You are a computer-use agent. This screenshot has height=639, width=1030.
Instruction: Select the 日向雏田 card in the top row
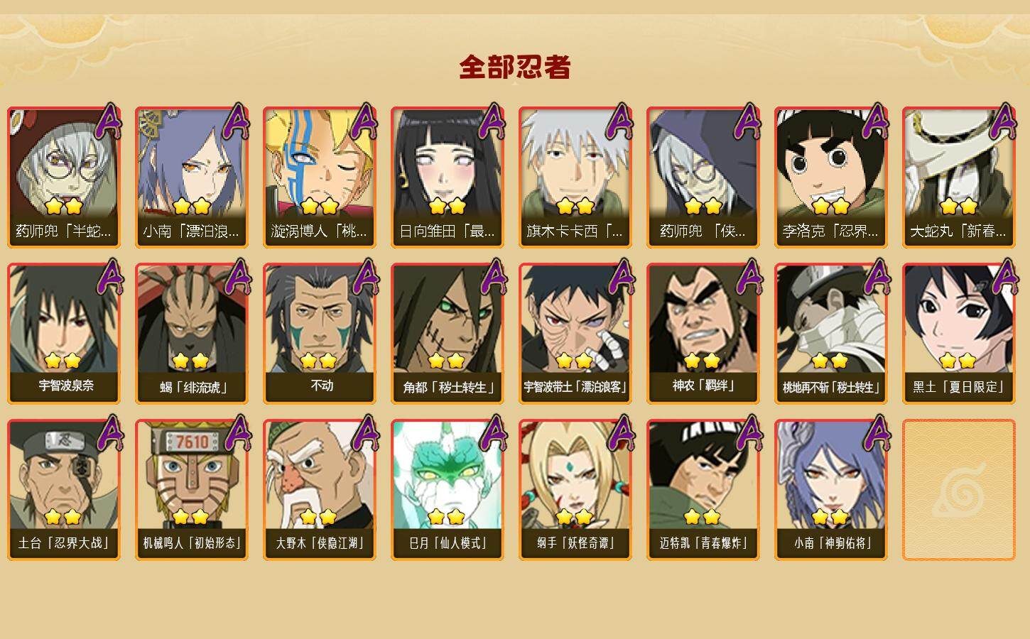click(448, 177)
